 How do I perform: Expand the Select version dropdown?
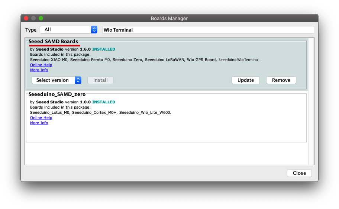(x=56, y=80)
